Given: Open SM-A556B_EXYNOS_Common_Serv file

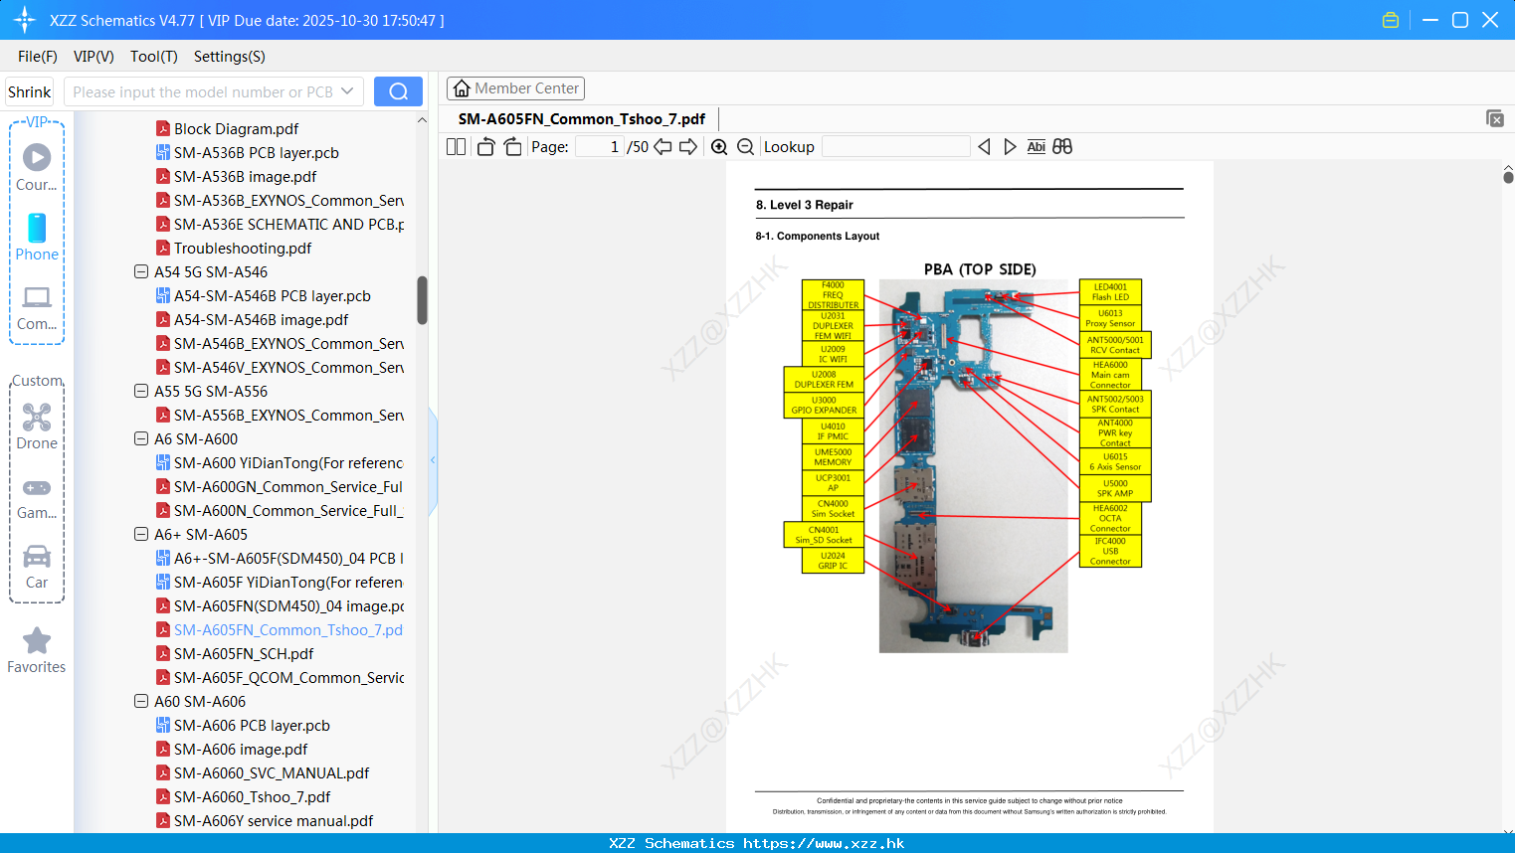Looking at the screenshot, I should point(280,415).
